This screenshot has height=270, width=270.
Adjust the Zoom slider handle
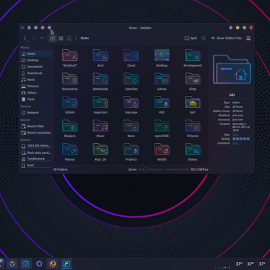(146, 169)
